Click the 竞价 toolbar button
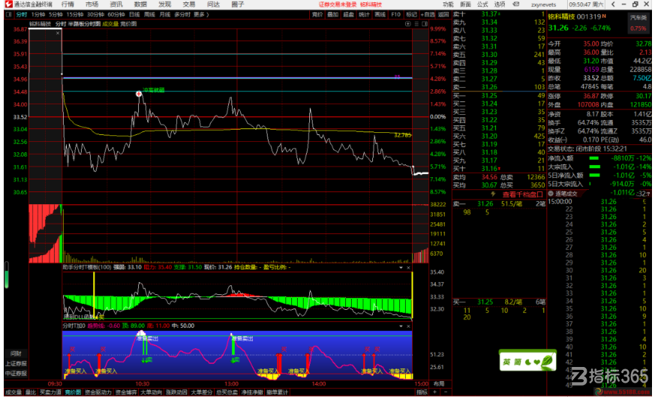The width and height of the screenshot is (655, 397). [x=317, y=14]
